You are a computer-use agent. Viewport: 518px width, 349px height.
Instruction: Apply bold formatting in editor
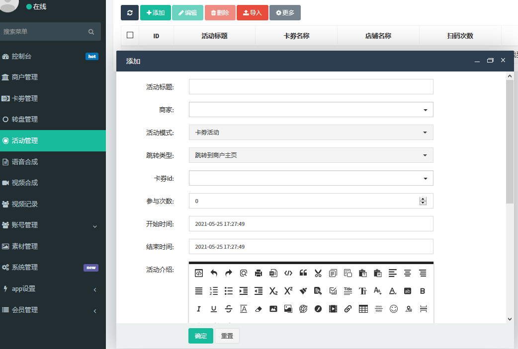click(x=423, y=291)
